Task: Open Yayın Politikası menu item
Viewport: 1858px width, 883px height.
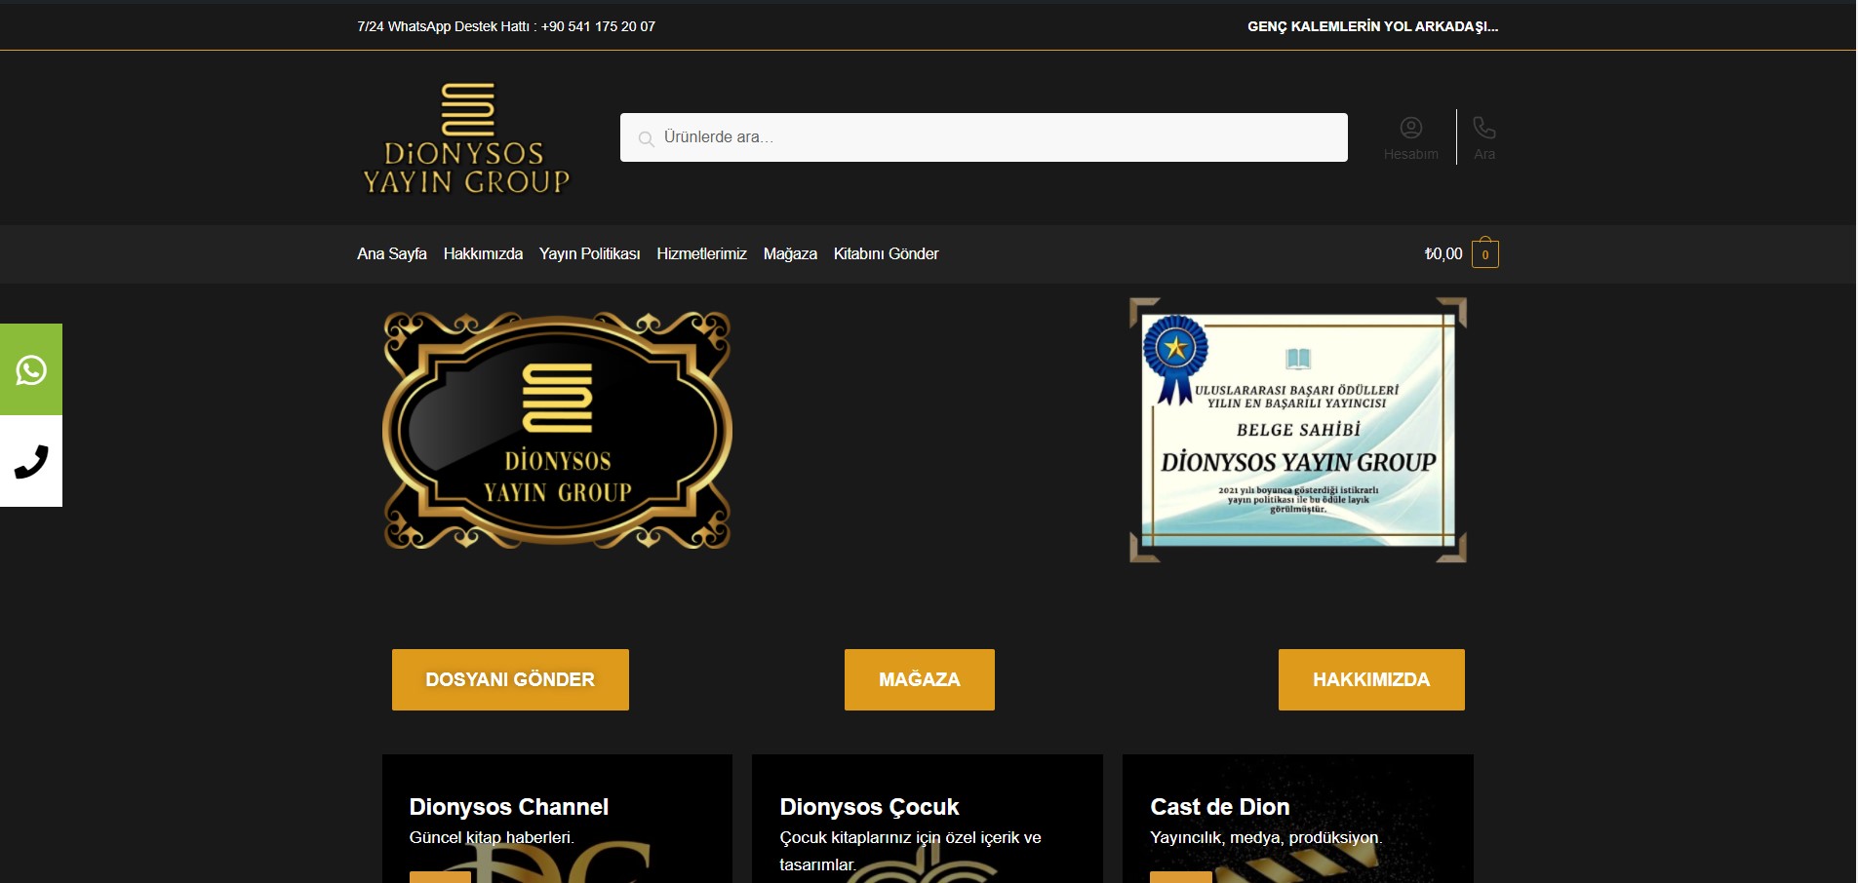Action: pyautogui.click(x=589, y=253)
